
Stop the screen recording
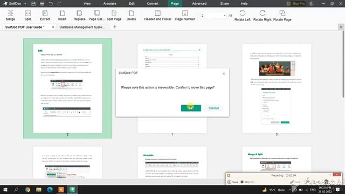[247, 182]
